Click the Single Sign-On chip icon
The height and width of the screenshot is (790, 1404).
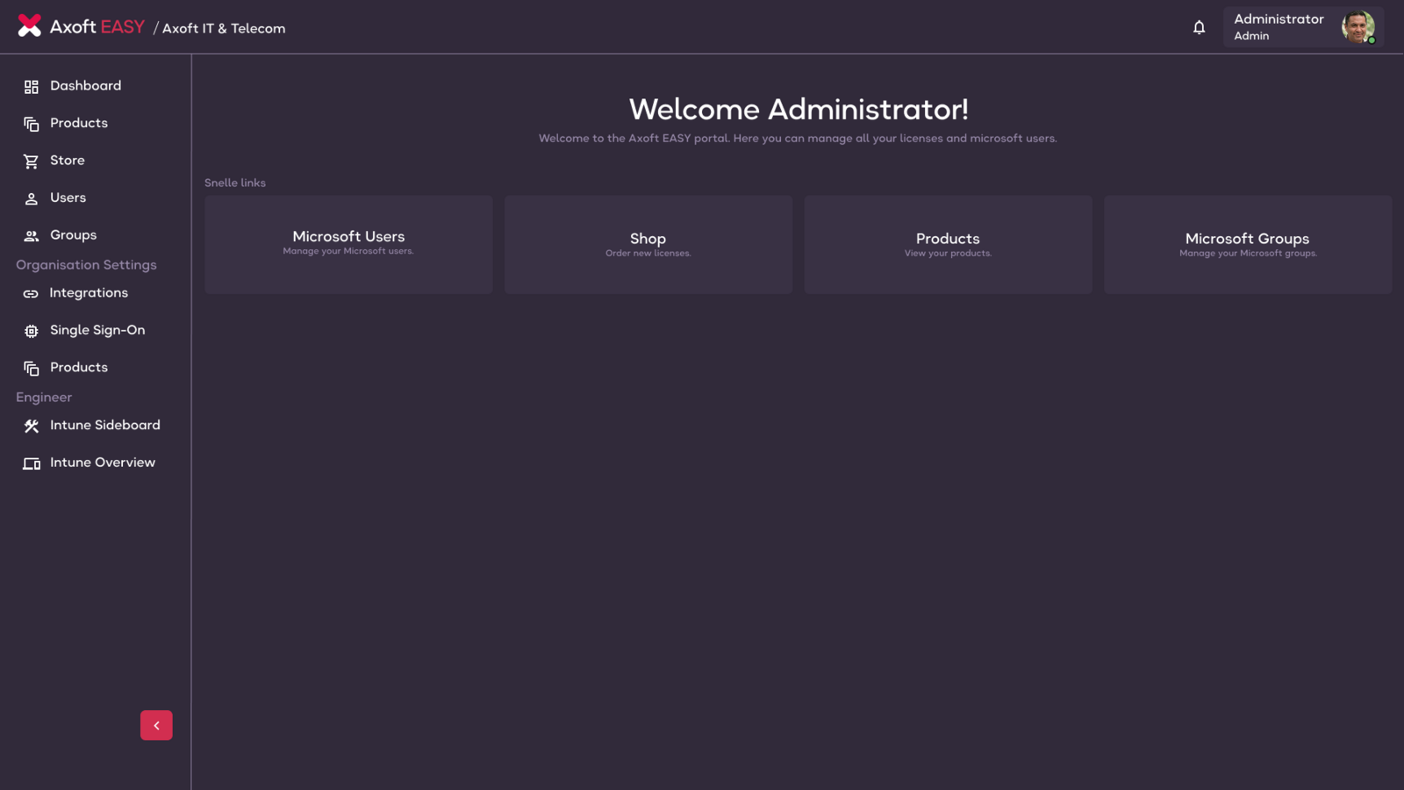[x=32, y=331]
